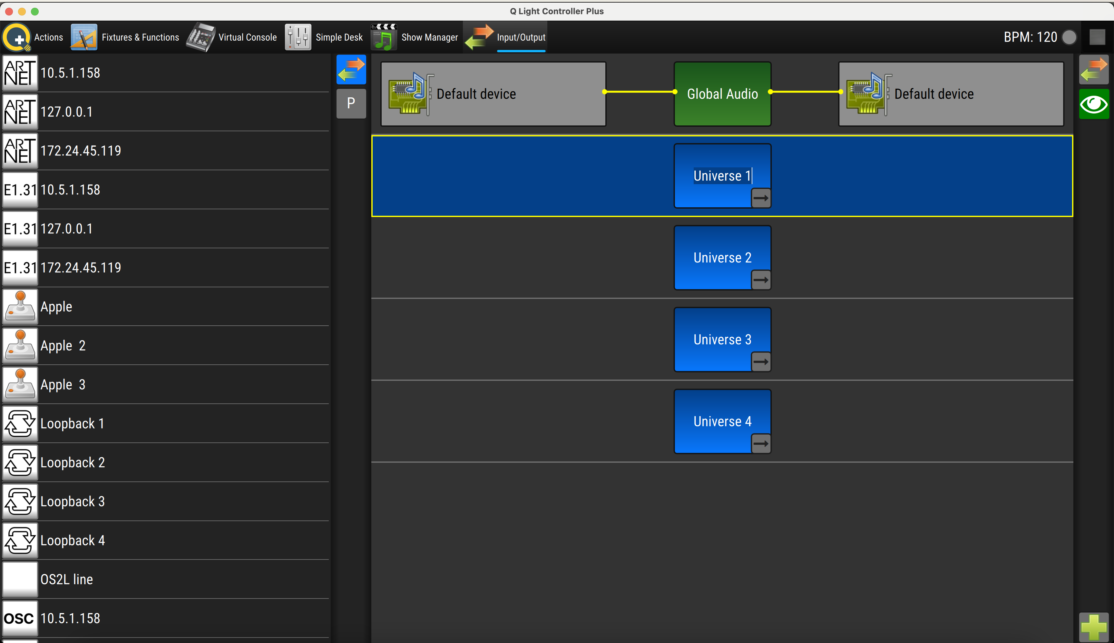
Task: Select the E1.31 10.5.1.158 plugin icon
Action: (x=20, y=190)
